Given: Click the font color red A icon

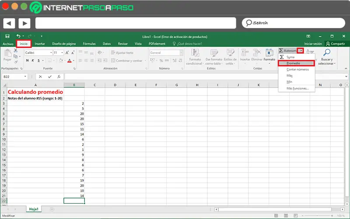Looking at the screenshot, I should (70, 60).
